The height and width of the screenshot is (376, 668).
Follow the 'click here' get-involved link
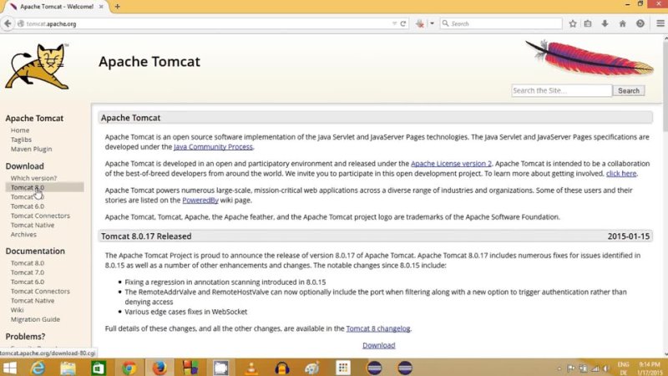coord(621,174)
